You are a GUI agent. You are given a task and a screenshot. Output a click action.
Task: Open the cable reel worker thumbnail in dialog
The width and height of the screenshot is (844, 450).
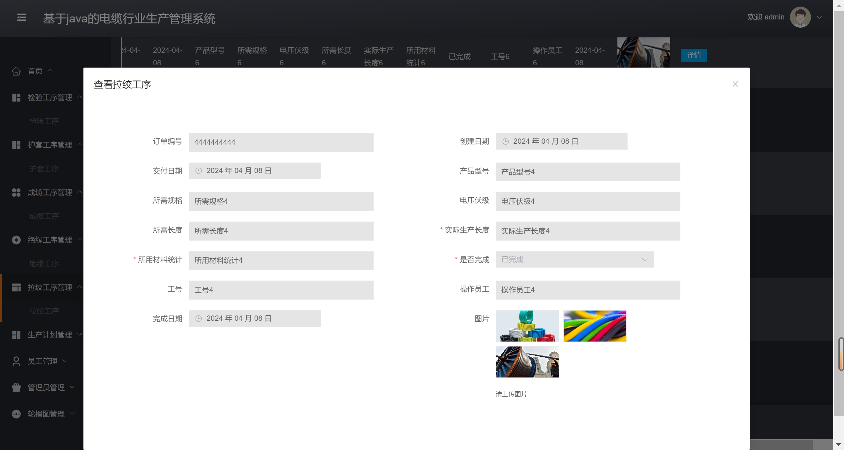click(527, 362)
